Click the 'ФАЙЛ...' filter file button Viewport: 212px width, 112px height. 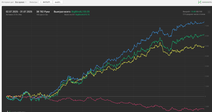[x=58, y=2]
